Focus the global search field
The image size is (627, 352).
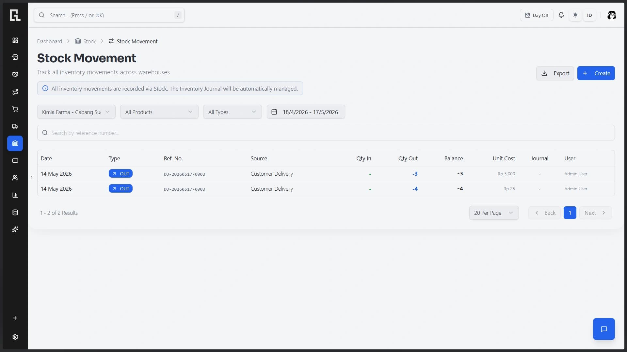click(x=109, y=15)
